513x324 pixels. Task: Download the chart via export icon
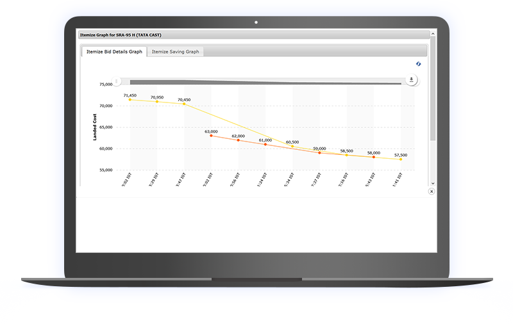pyautogui.click(x=411, y=79)
